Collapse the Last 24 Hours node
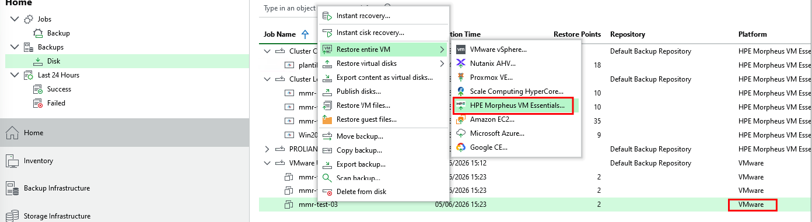812x222 pixels. point(15,75)
